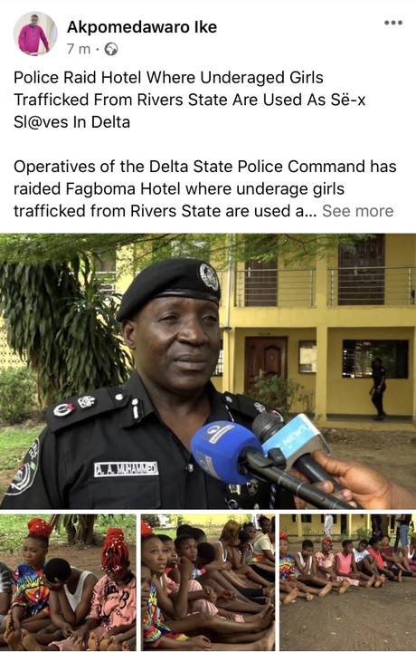Click the headline text about Police Raid Hotel

pyautogui.click(x=189, y=100)
